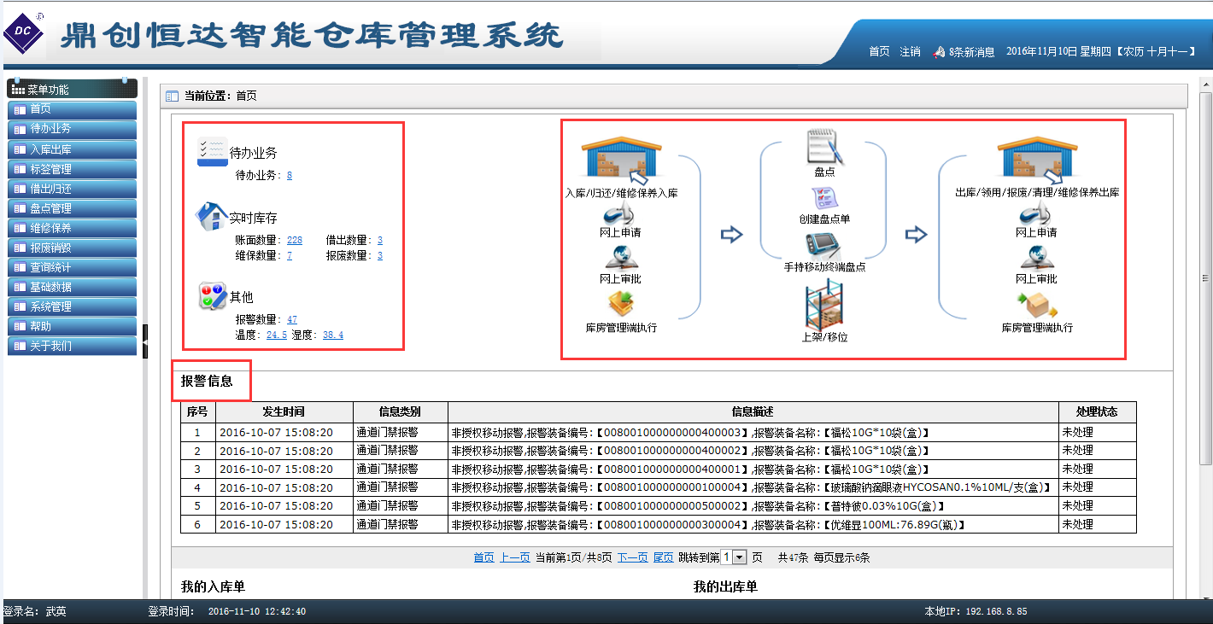Open the 系统管理 sidebar menu

pos(72,306)
